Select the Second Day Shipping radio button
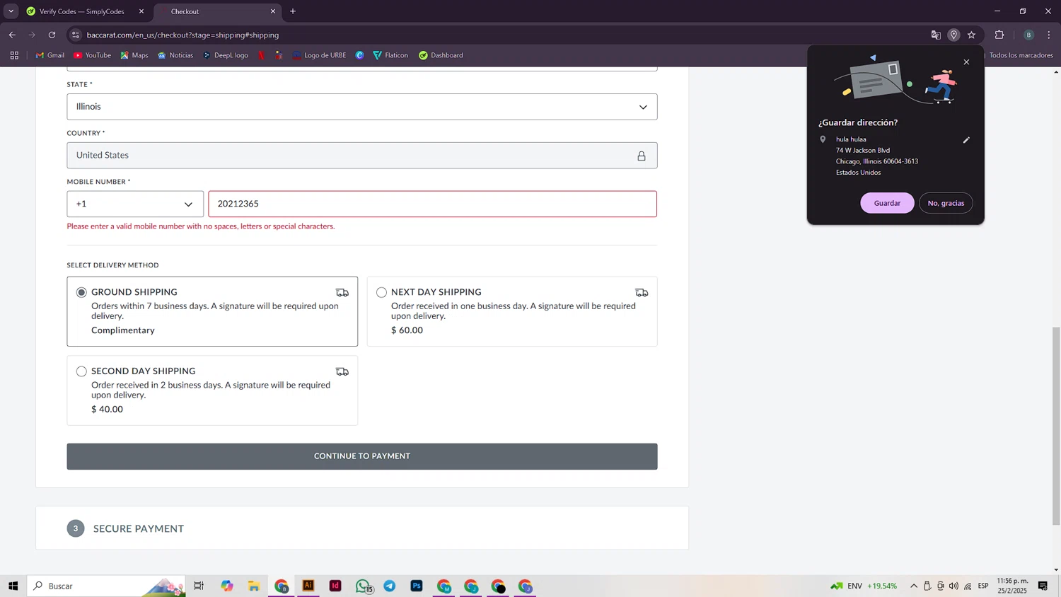1061x597 pixels. coord(81,371)
